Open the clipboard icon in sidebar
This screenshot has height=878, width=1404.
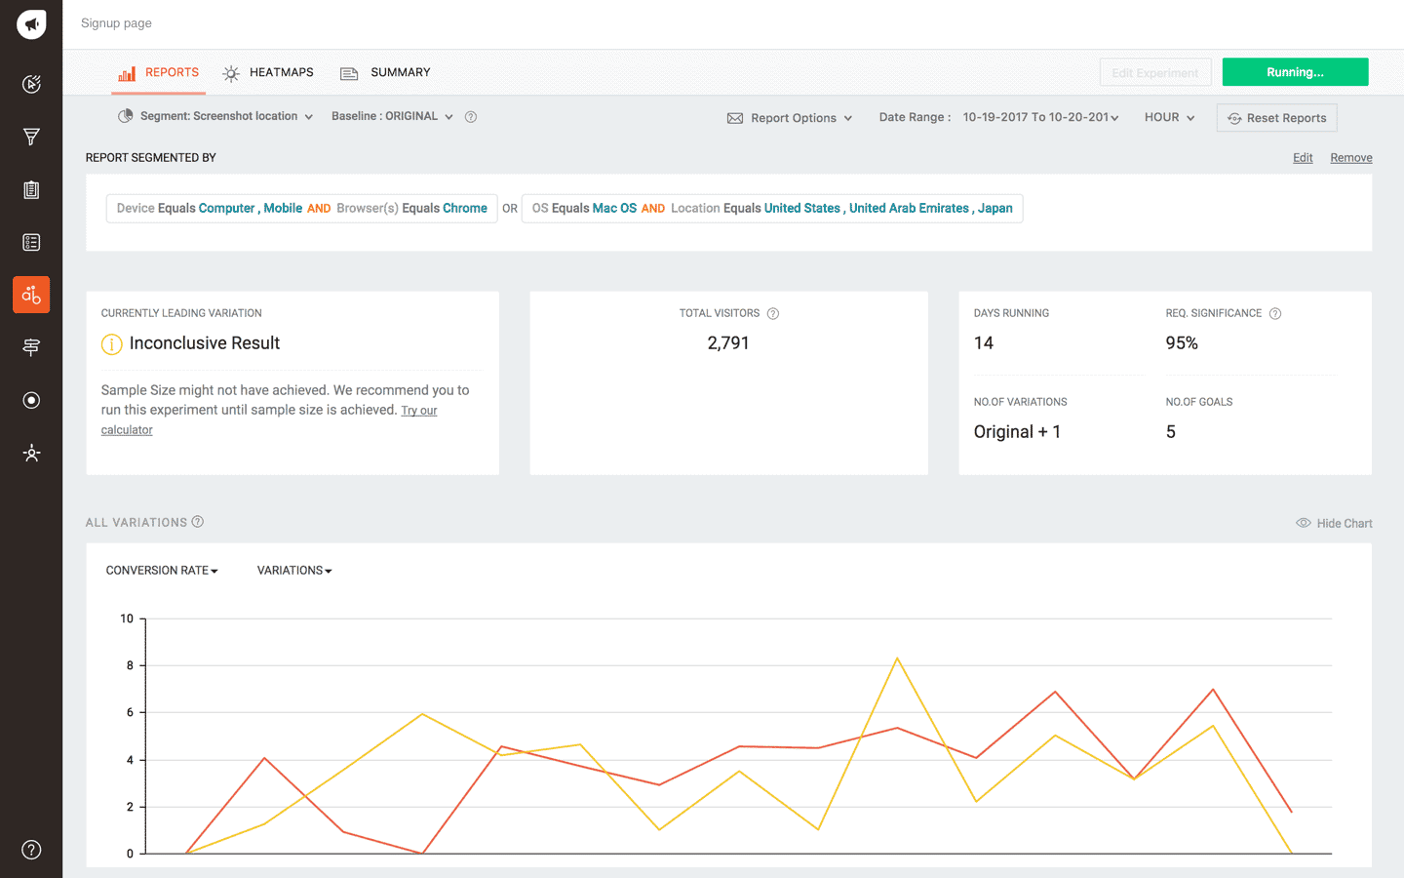pos(31,189)
